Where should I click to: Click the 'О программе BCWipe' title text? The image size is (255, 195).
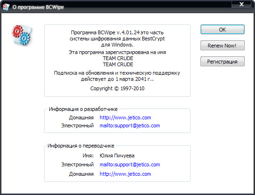pos(38,7)
